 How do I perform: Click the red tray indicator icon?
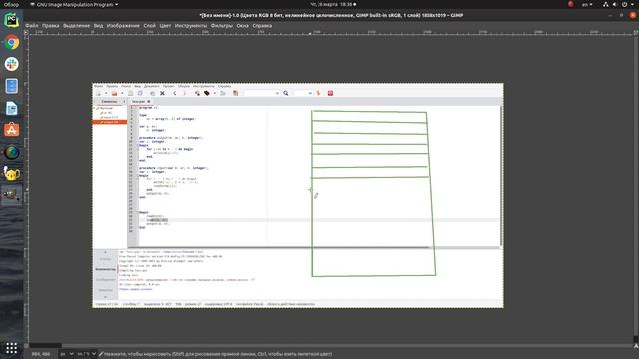point(570,4)
